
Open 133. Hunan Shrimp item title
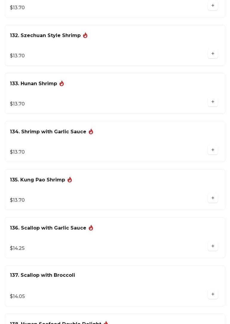tap(33, 84)
